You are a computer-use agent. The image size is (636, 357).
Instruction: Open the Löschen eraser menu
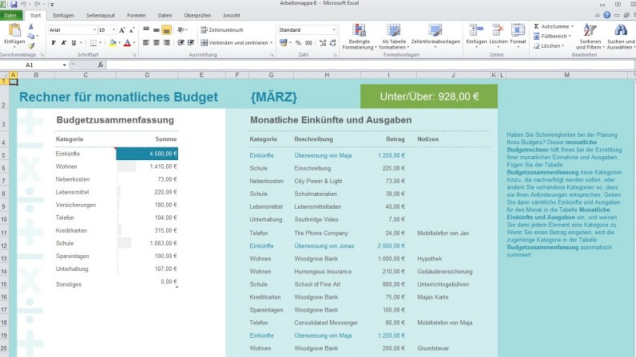point(549,46)
